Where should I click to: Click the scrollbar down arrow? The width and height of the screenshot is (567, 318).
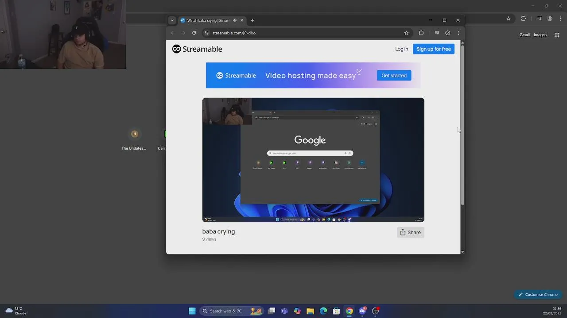pyautogui.click(x=462, y=252)
